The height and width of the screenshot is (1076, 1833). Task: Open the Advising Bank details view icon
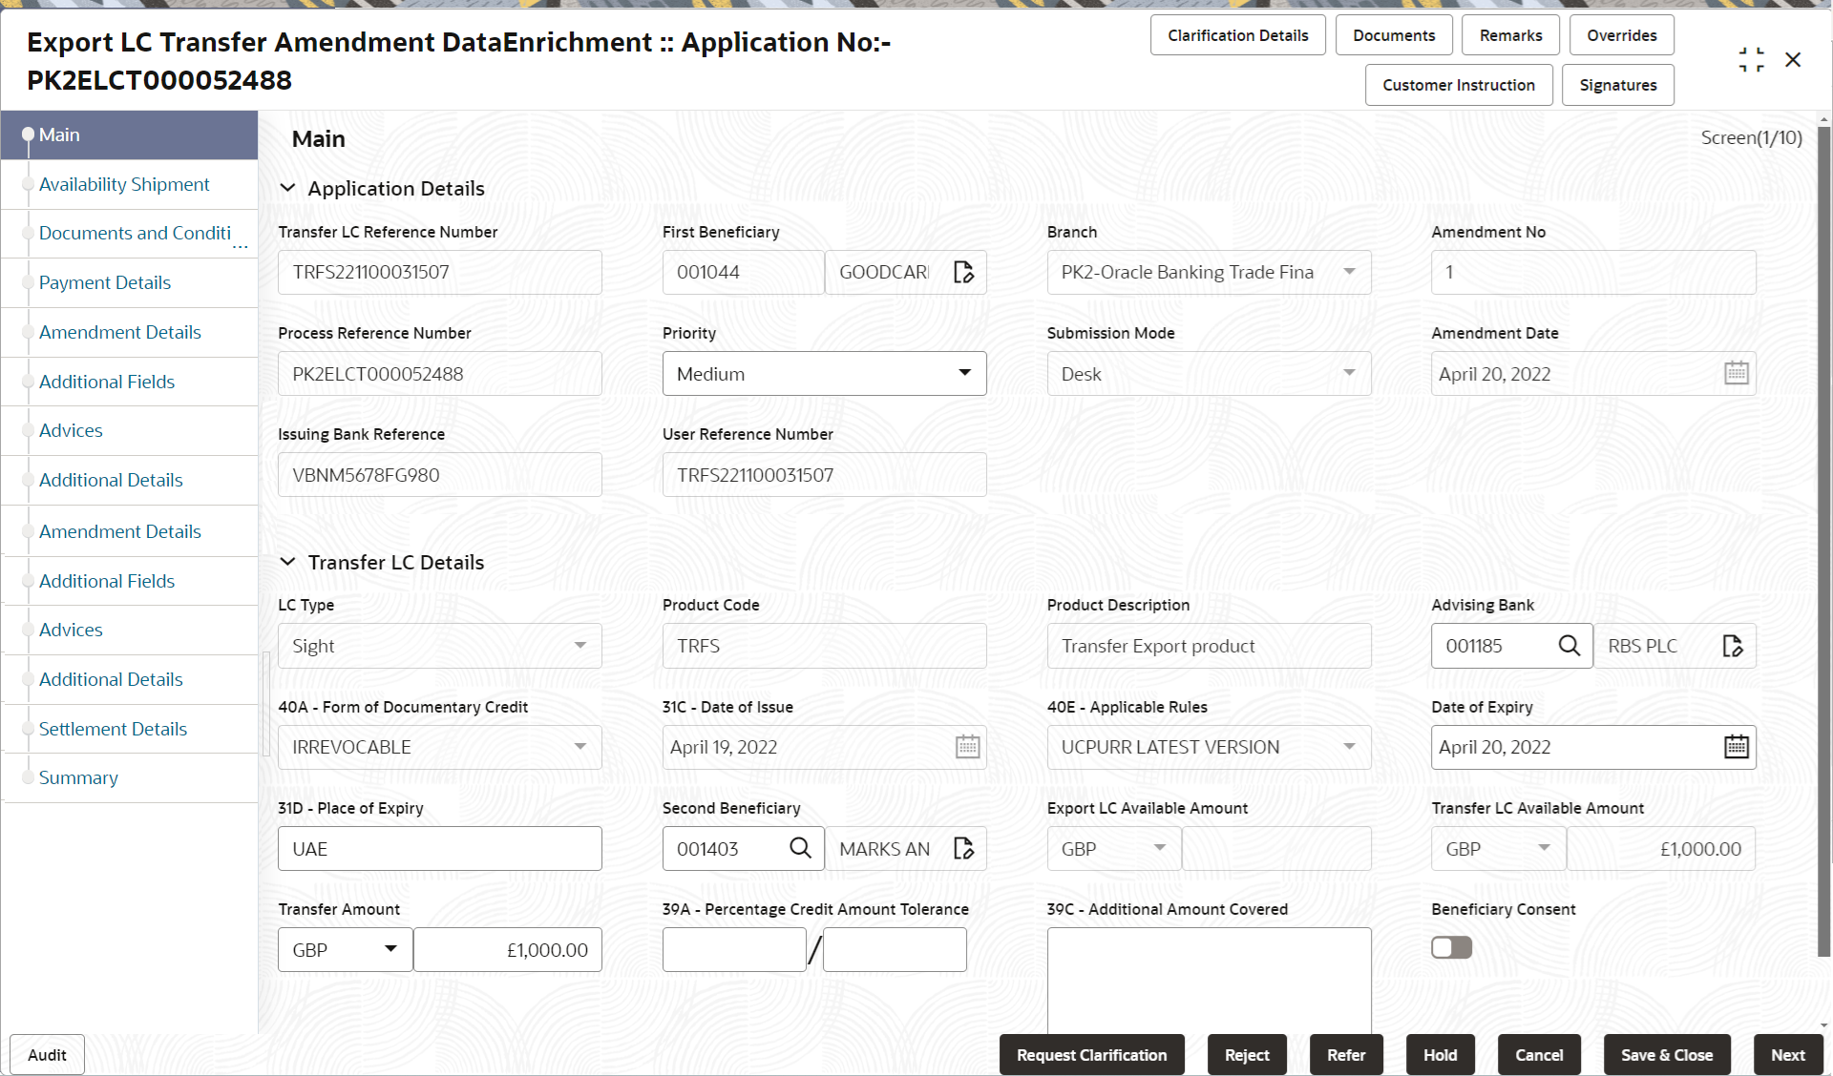(x=1733, y=646)
